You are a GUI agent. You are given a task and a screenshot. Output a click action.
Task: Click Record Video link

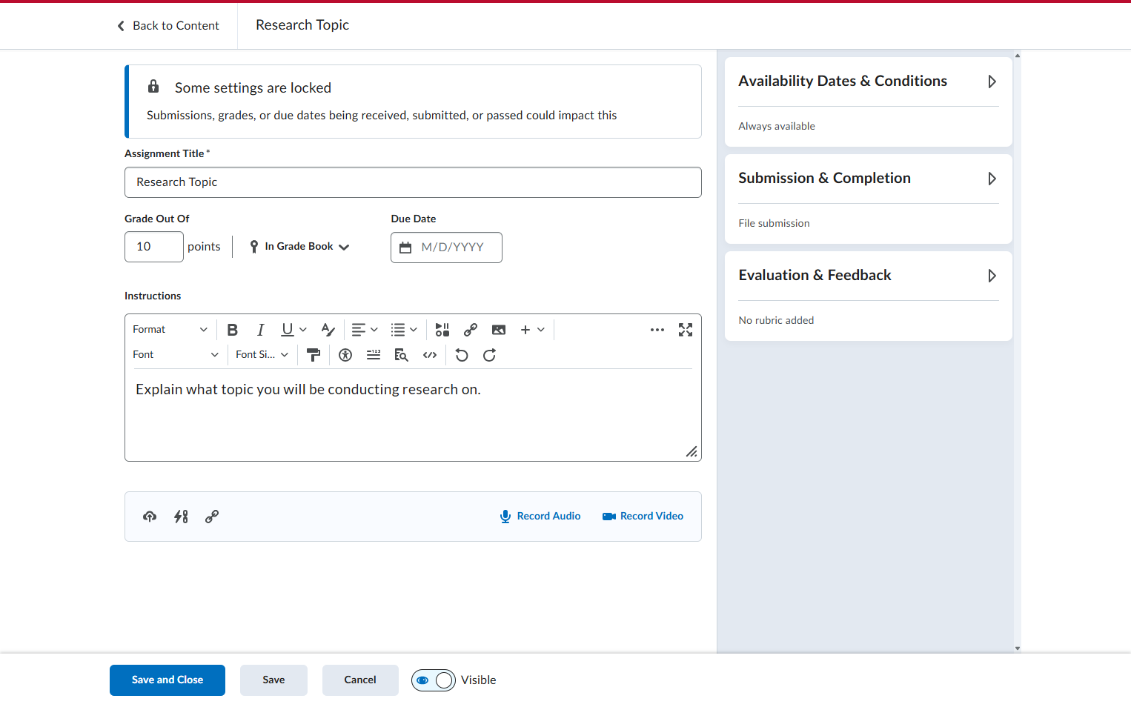(643, 517)
